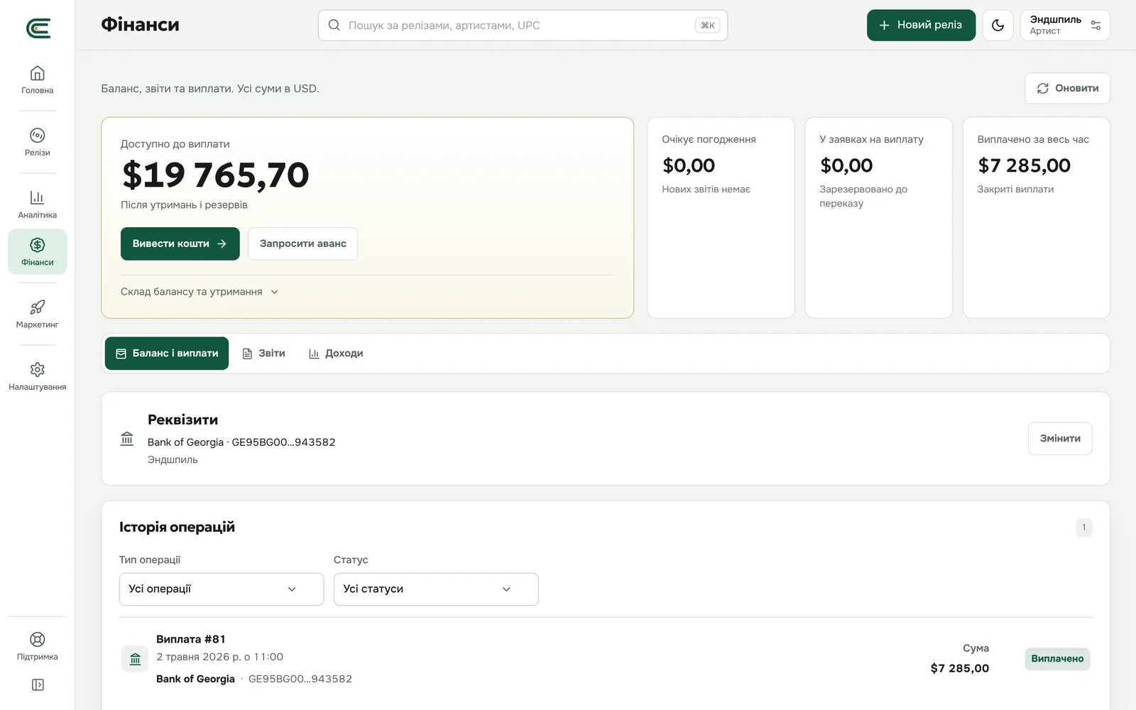Click the $7 285,00 amount in Виплата #81 row
The image size is (1136, 710).
click(960, 668)
